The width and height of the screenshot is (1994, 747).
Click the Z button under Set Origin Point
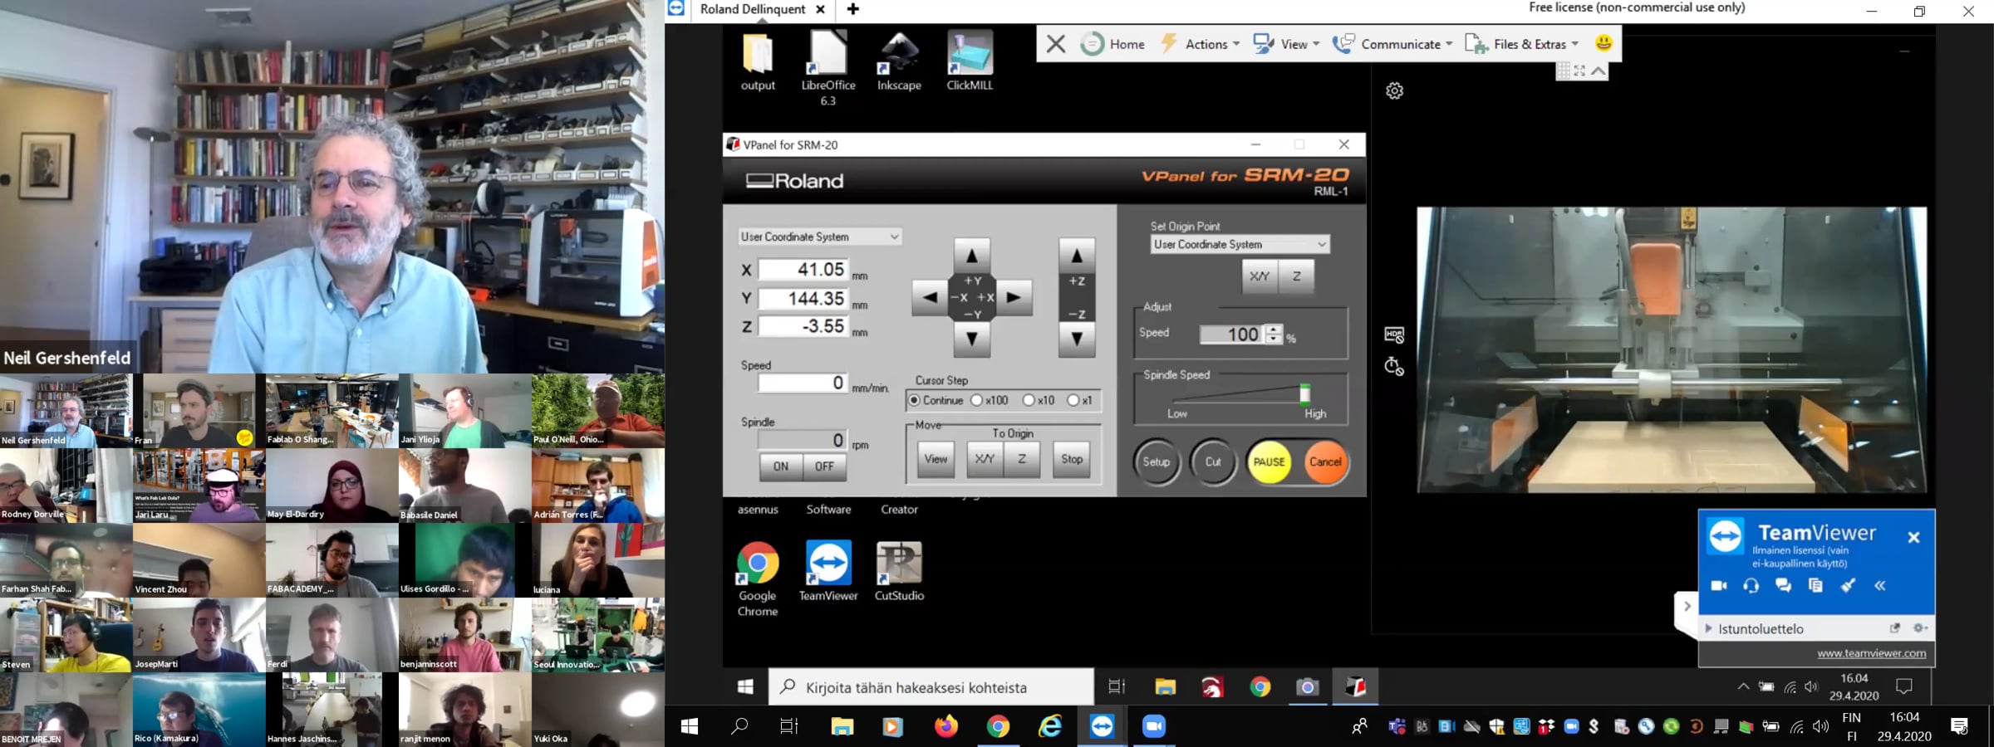1296,276
